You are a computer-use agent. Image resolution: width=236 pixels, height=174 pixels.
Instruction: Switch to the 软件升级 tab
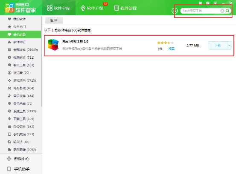coord(92,8)
